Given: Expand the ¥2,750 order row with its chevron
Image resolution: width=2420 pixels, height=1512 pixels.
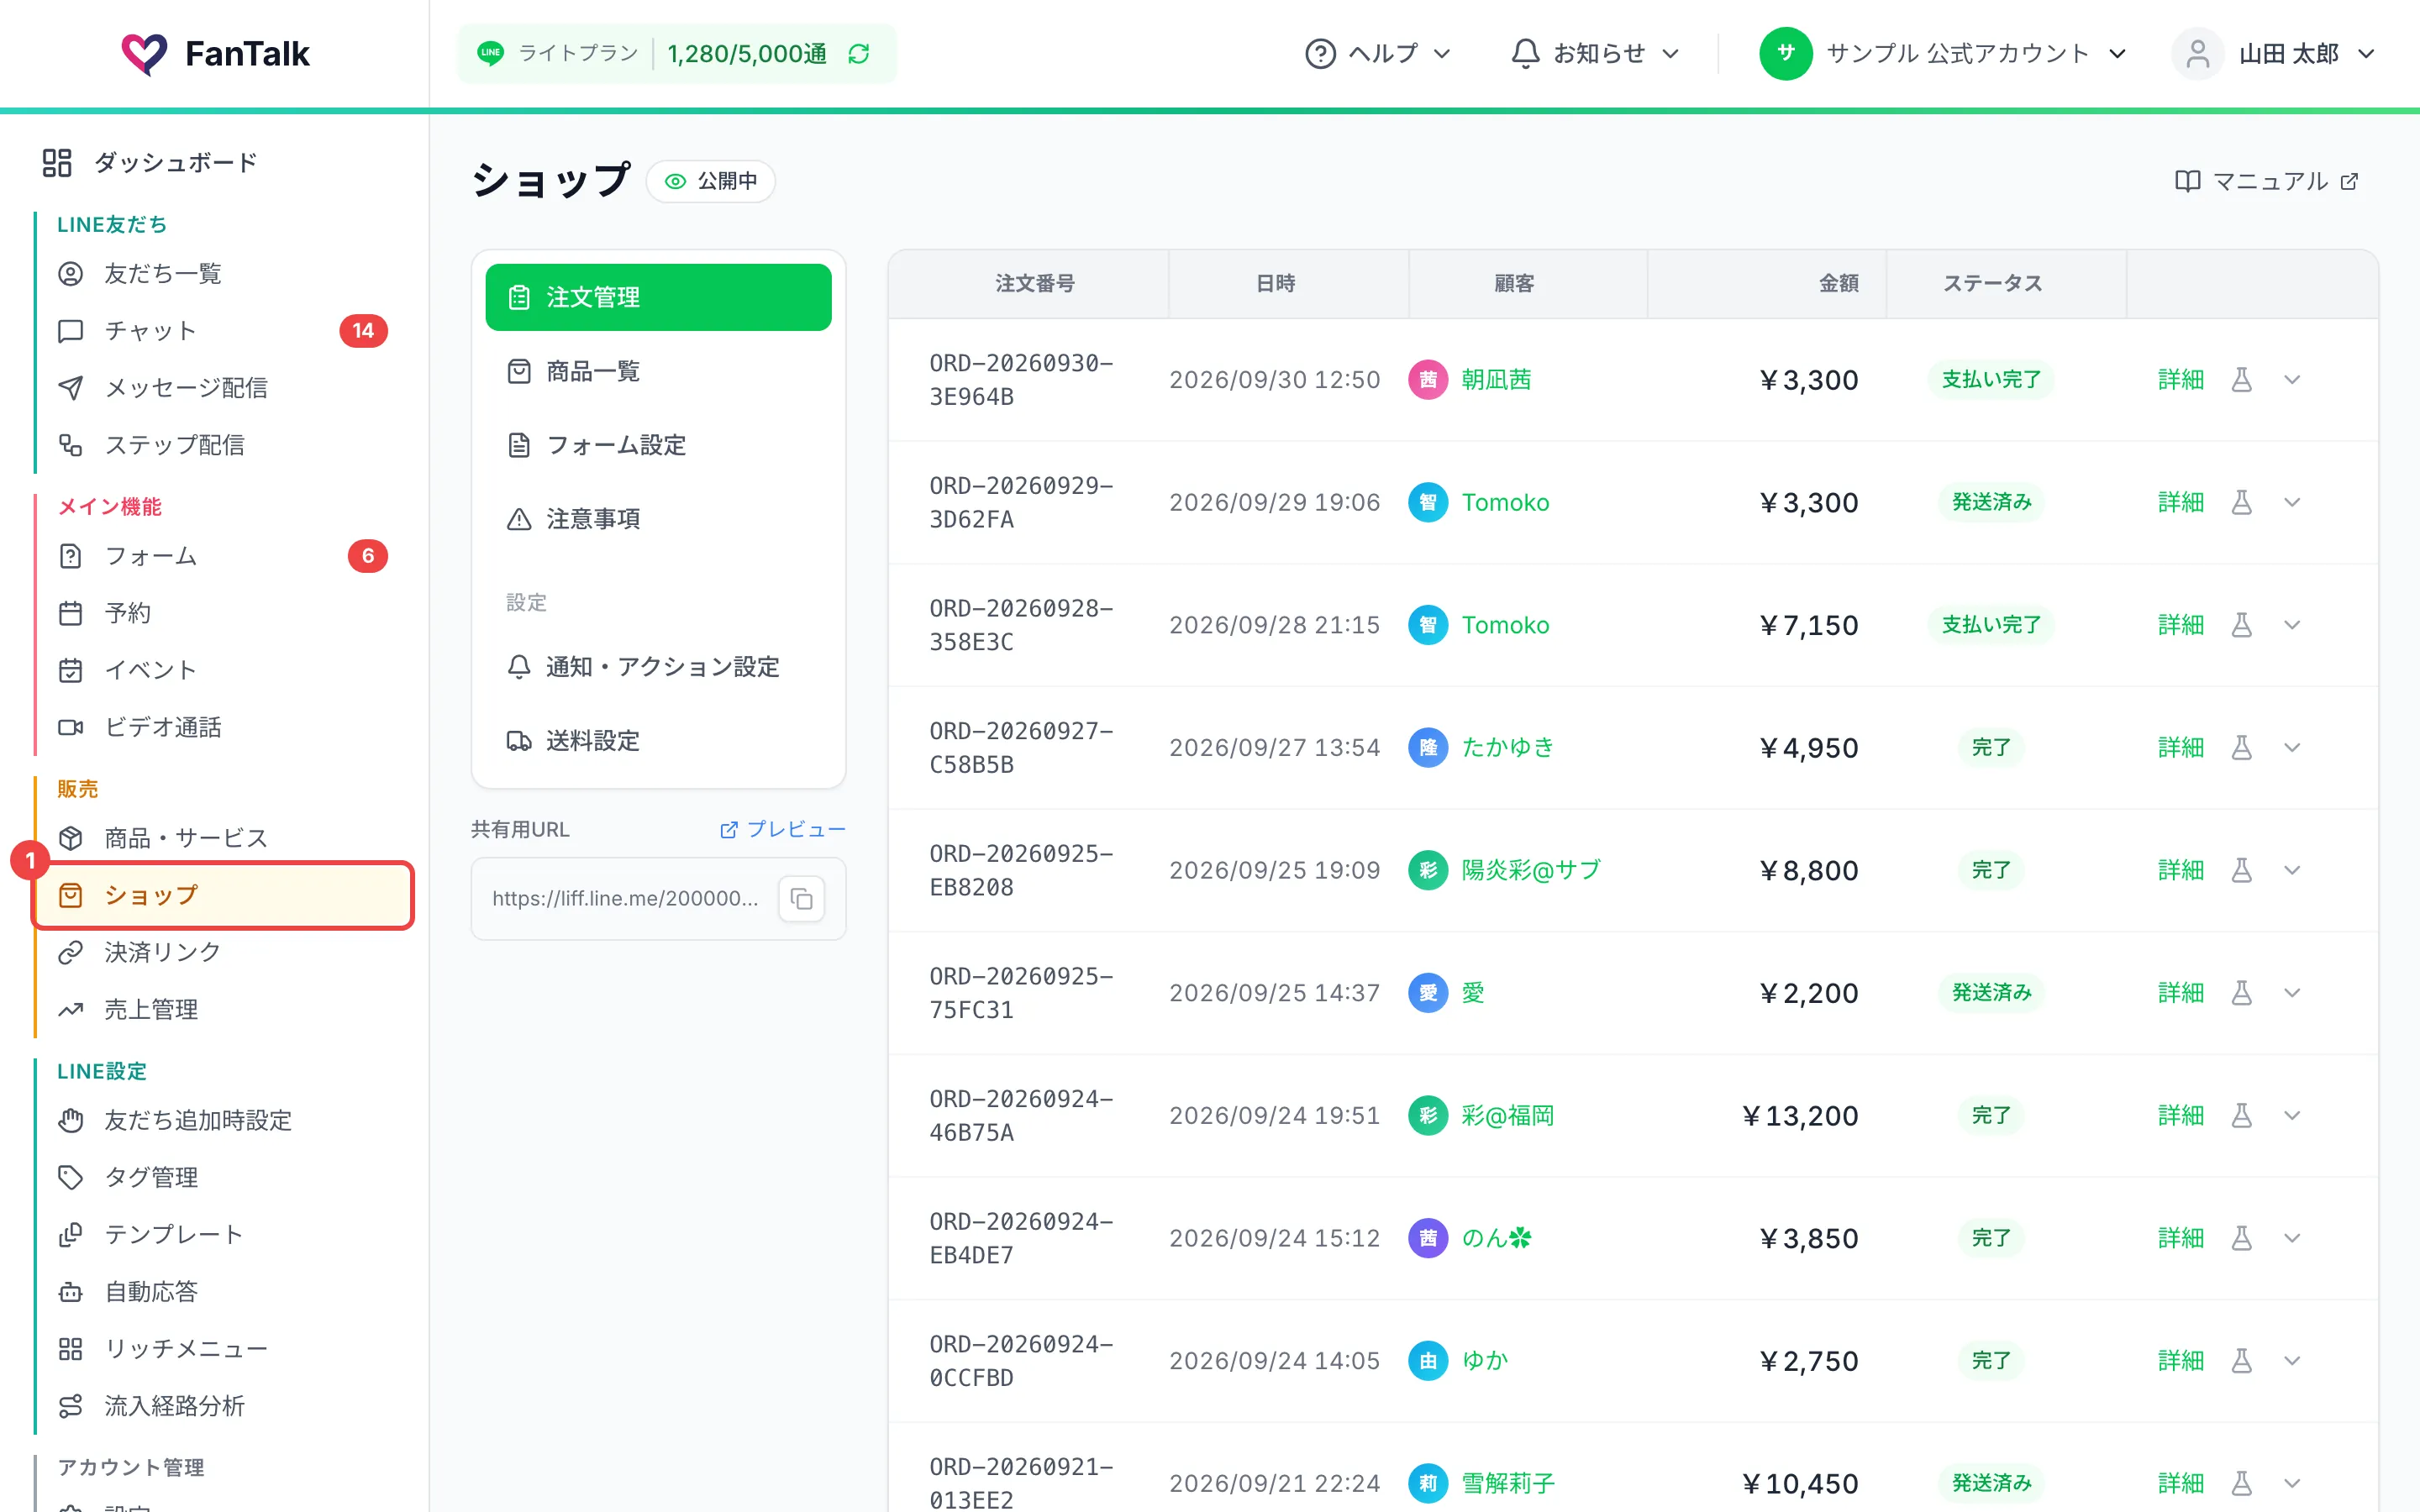Looking at the screenshot, I should (2292, 1361).
